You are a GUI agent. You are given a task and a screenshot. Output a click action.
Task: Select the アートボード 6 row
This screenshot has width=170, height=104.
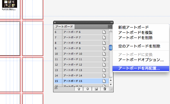click(81, 32)
